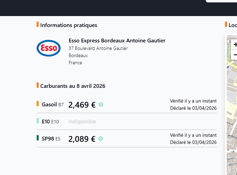The width and height of the screenshot is (237, 175).
Task: Click the SP98 price 2,089 €
Action: coord(82,139)
